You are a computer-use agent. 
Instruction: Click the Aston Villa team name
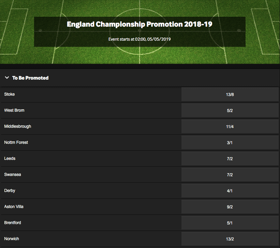[14, 207]
